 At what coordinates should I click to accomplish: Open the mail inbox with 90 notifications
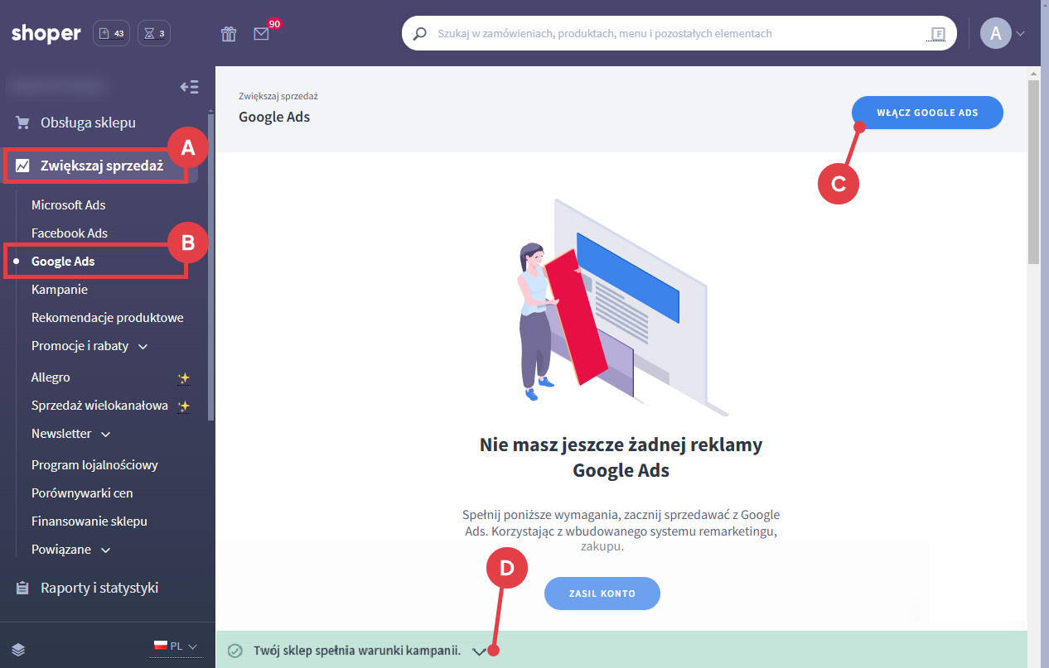pyautogui.click(x=262, y=34)
